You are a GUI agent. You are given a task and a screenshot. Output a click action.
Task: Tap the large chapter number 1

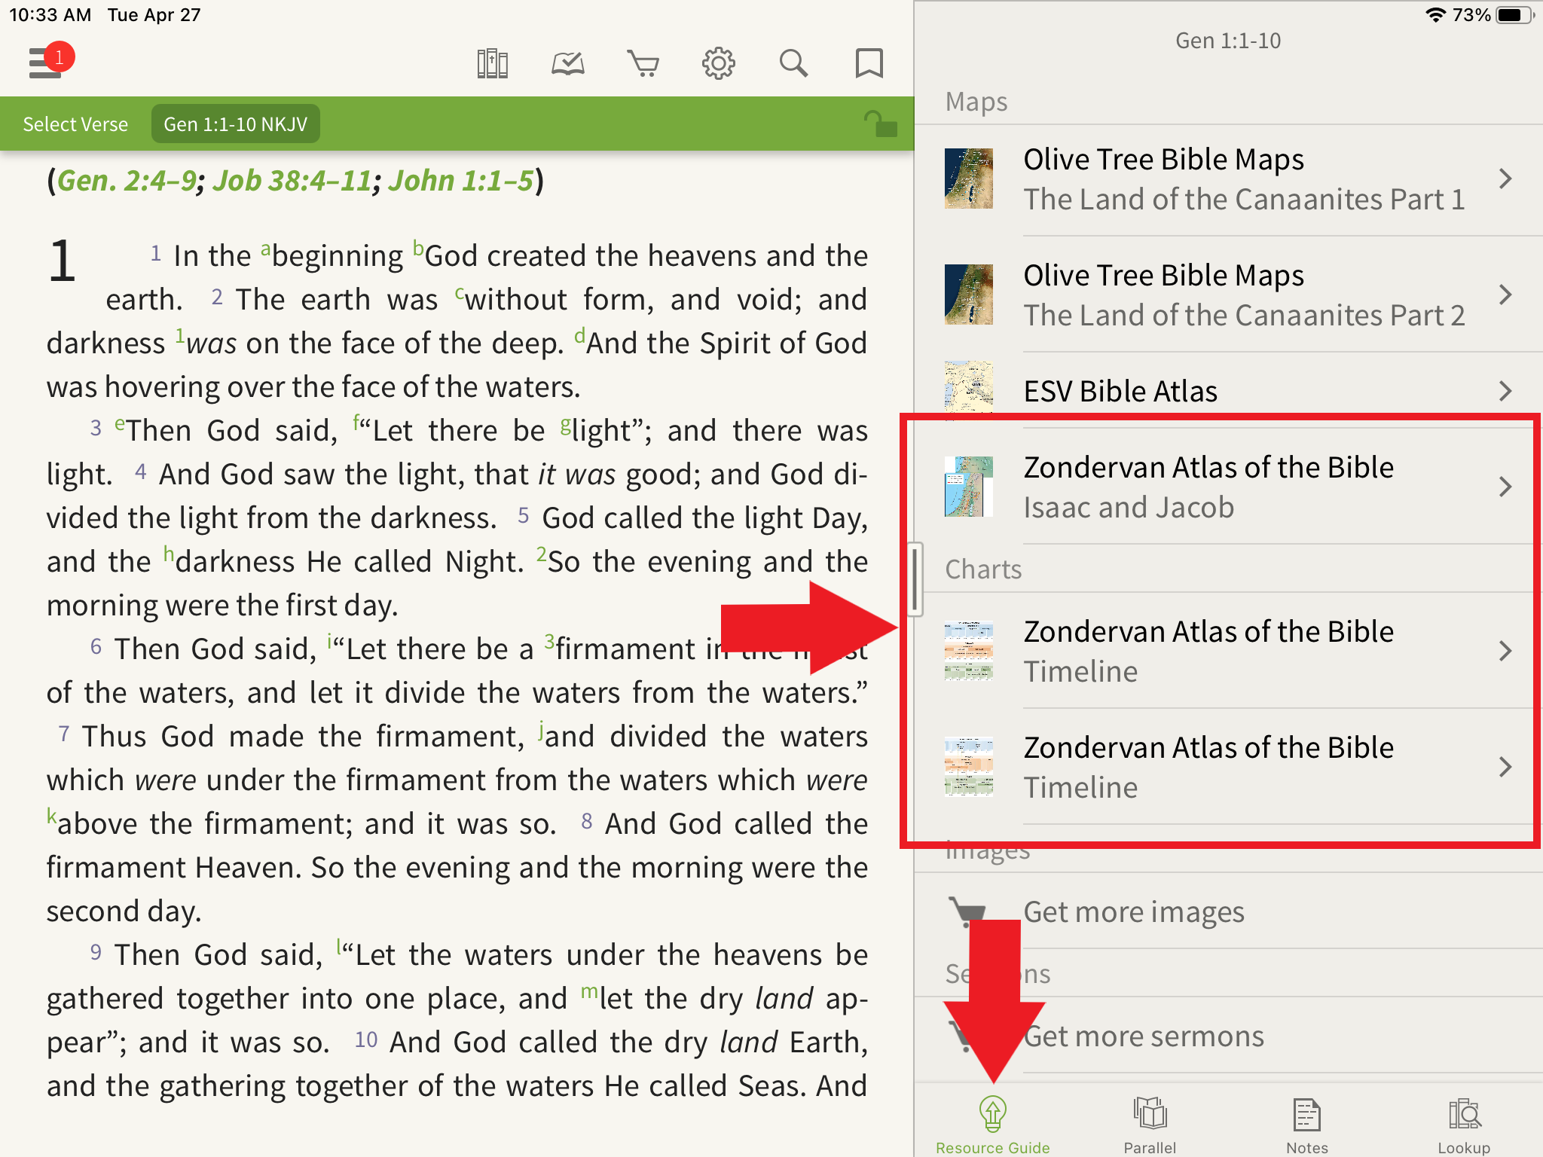pyautogui.click(x=63, y=261)
